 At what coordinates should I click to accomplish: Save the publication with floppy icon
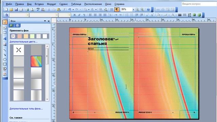(16, 9)
